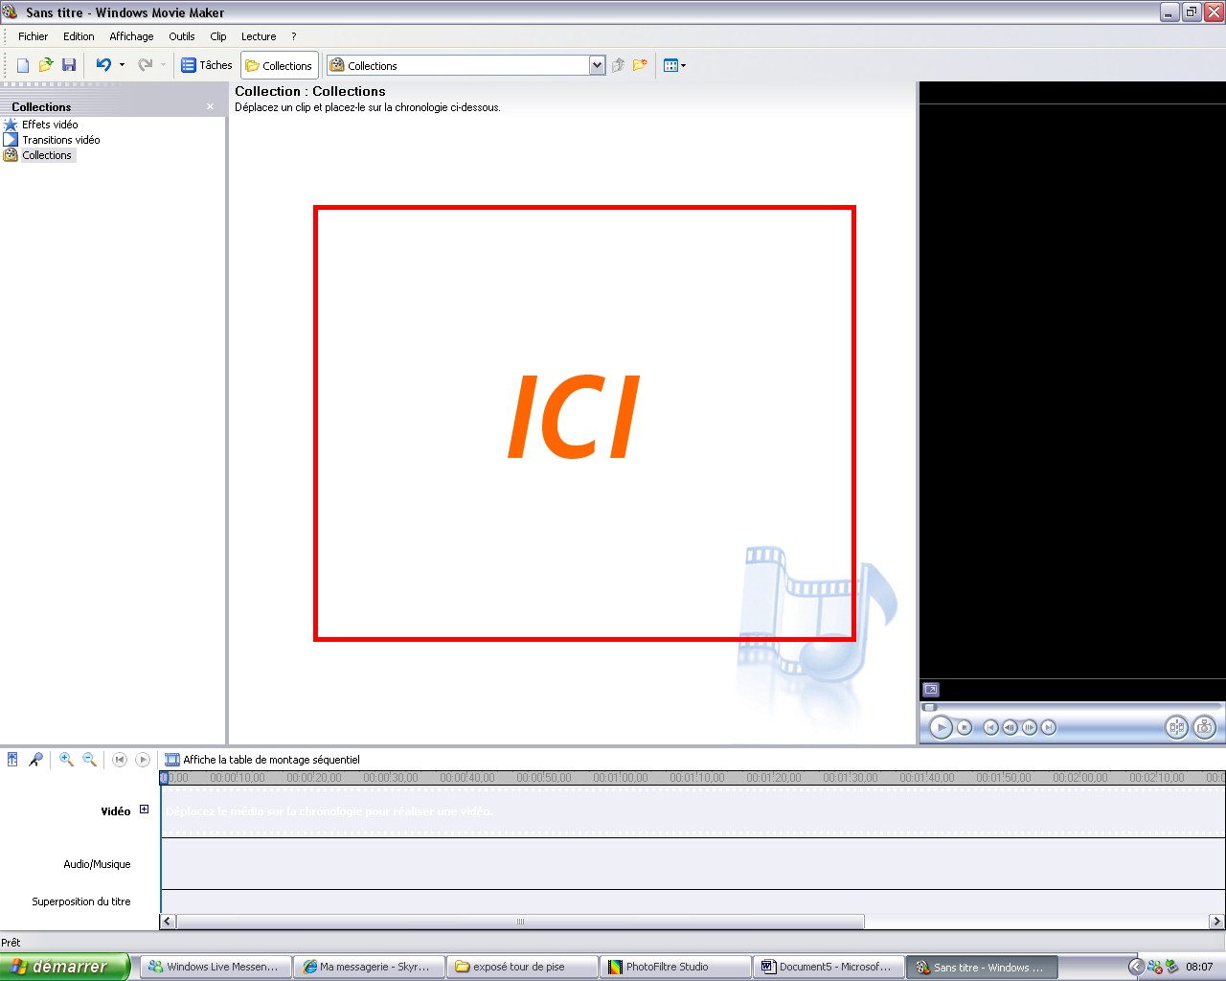Switch to exposé tour de pise folder

(521, 967)
